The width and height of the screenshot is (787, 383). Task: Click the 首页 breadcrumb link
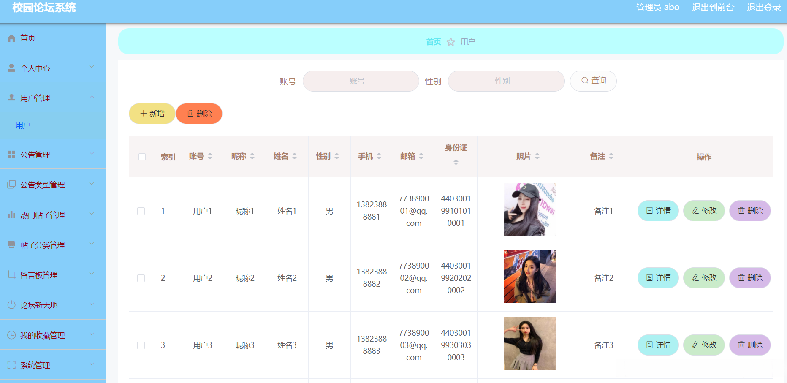click(x=434, y=42)
